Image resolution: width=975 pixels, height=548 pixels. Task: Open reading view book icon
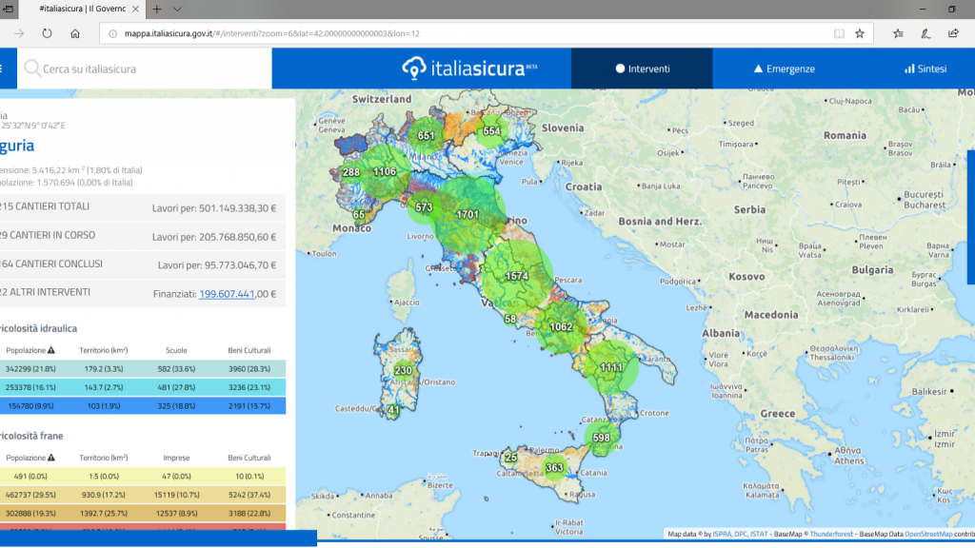pyautogui.click(x=839, y=33)
